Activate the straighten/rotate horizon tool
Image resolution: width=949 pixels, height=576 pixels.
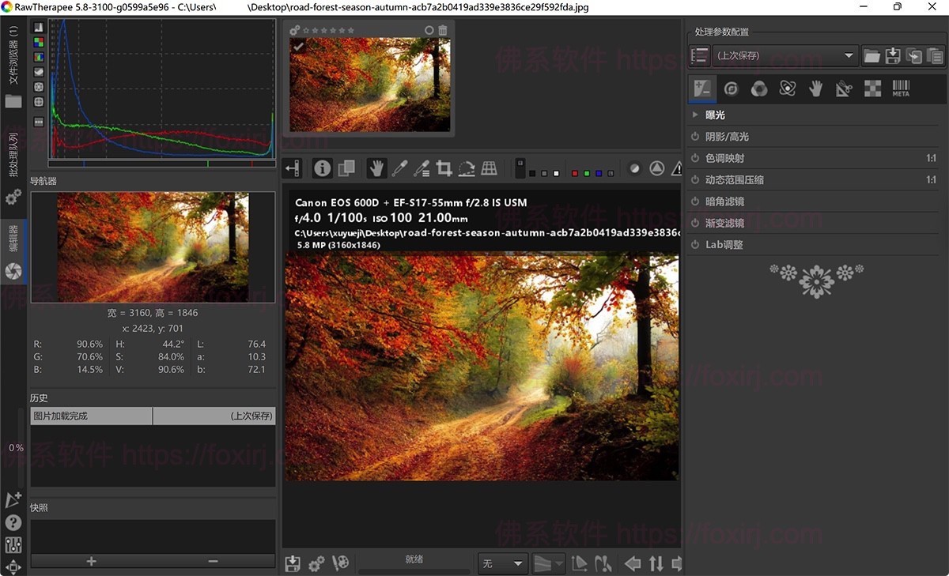point(467,168)
